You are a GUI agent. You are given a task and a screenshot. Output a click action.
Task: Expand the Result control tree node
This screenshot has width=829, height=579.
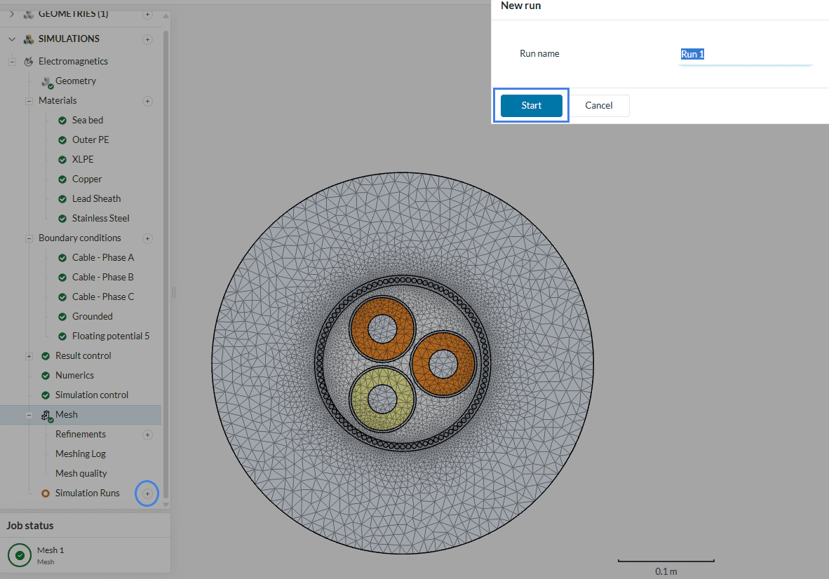click(x=29, y=356)
